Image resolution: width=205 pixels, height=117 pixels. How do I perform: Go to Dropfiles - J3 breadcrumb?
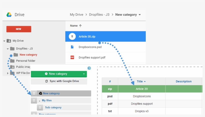click(x=99, y=15)
